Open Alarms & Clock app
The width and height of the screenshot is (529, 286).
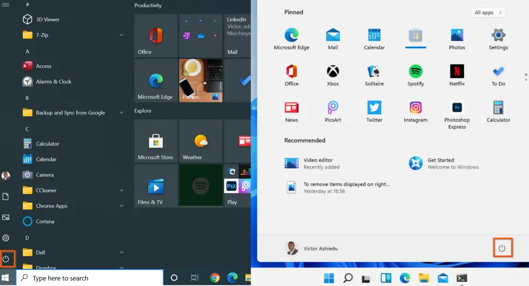(46, 81)
